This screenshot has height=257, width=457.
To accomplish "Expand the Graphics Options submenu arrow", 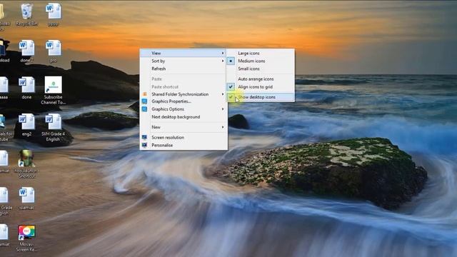I will pyautogui.click(x=223, y=109).
